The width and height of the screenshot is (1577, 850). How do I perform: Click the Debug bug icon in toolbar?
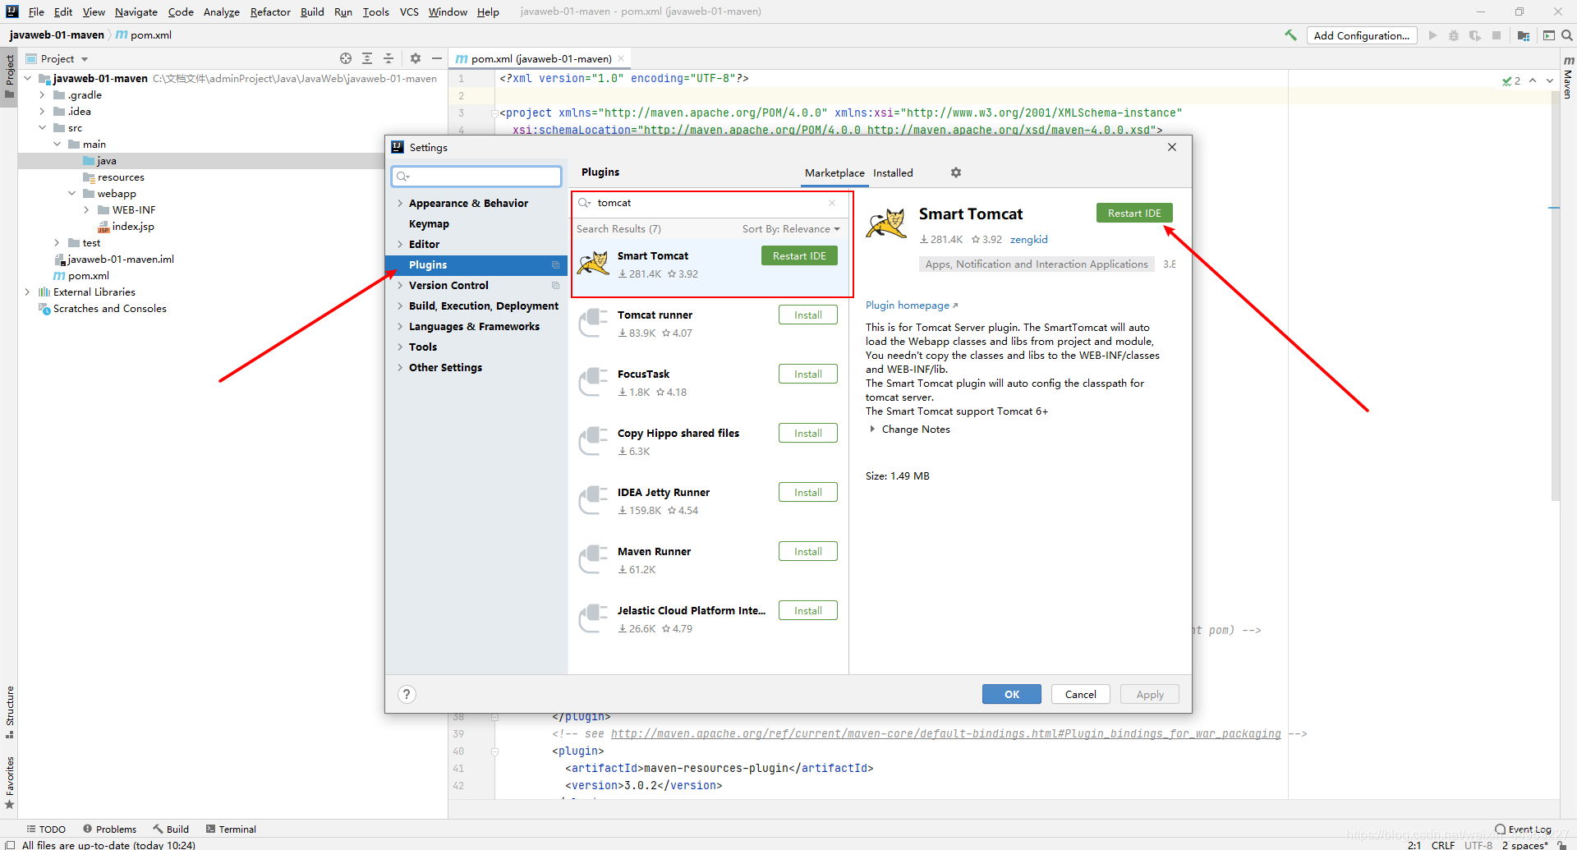click(x=1454, y=35)
